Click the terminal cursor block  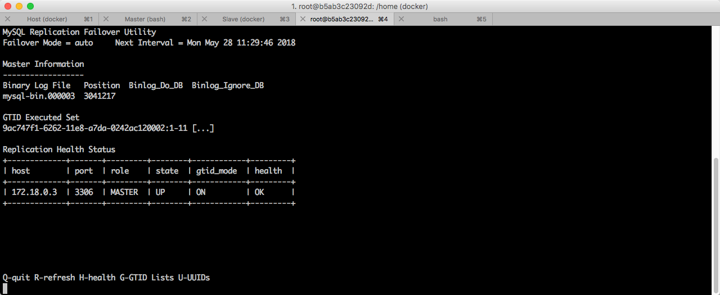[x=5, y=289]
